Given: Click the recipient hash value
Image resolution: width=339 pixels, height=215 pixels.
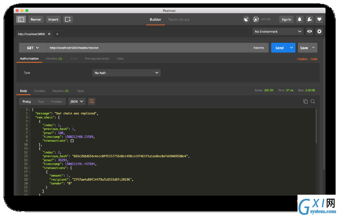Looking at the screenshot, I should point(102,179).
